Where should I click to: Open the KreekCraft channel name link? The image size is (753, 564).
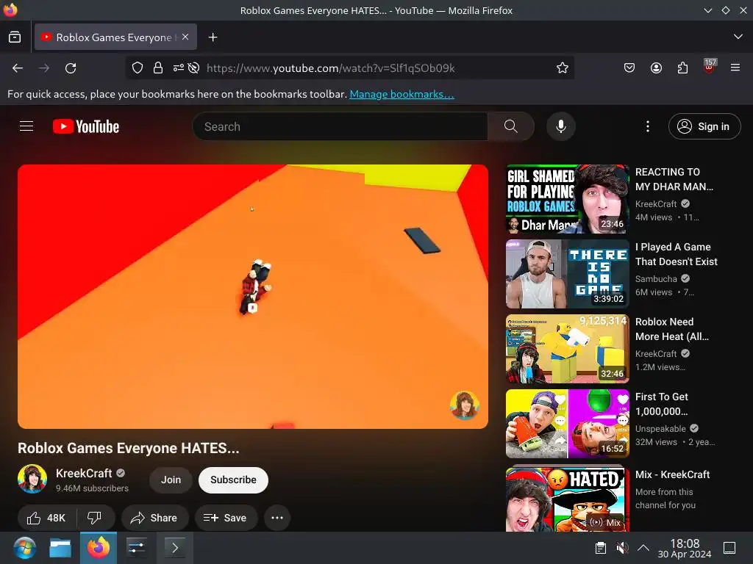point(84,474)
